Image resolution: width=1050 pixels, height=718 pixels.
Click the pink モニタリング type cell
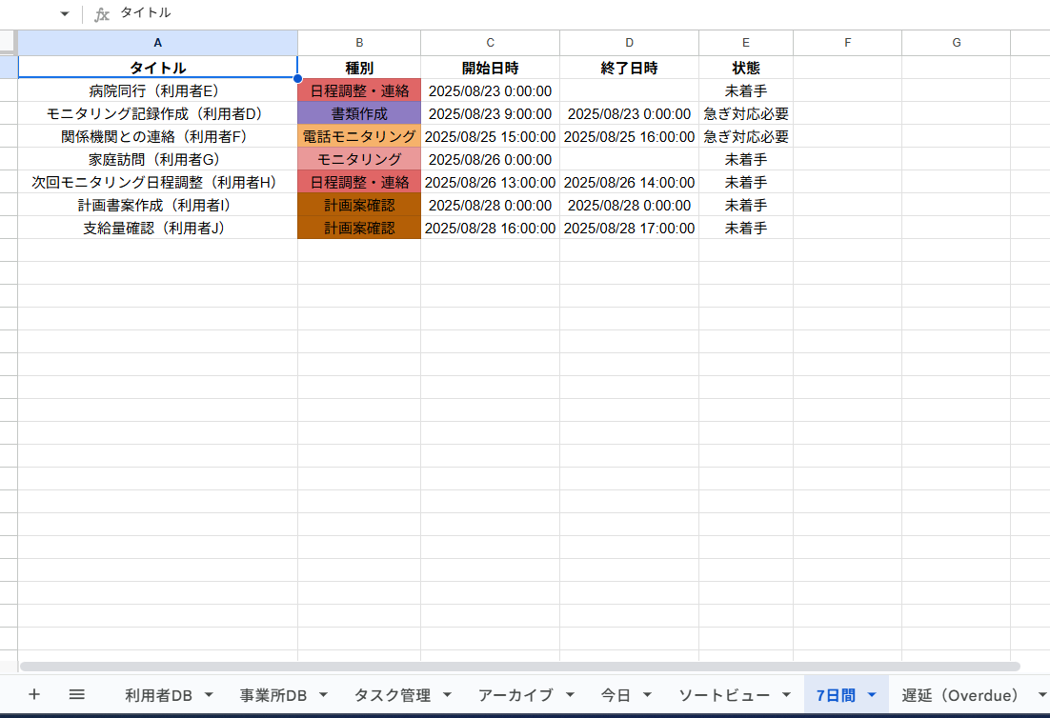(x=359, y=159)
